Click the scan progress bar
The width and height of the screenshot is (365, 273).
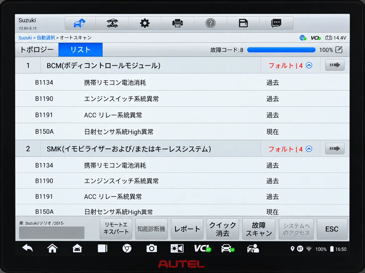click(281, 50)
